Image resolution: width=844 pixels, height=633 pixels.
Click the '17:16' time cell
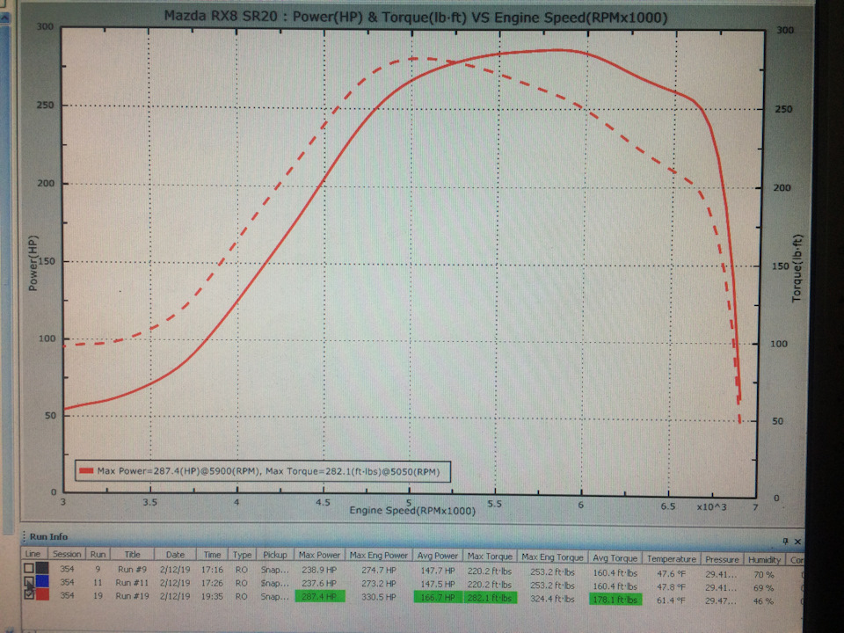tap(212, 569)
